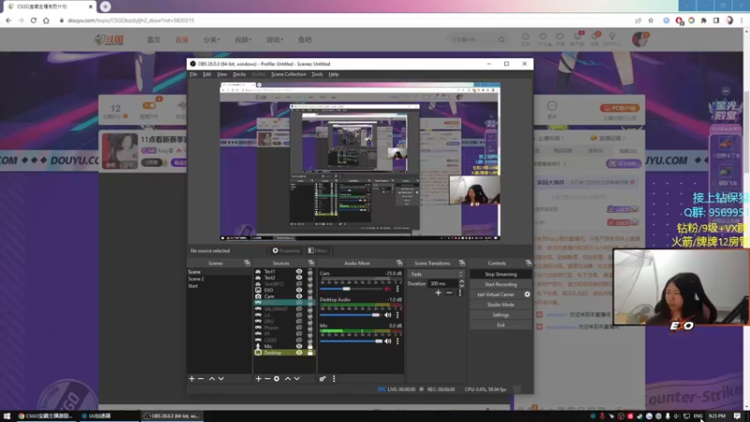This screenshot has height=422, width=750.
Task: Add a new source with plus icon
Action: (x=259, y=379)
